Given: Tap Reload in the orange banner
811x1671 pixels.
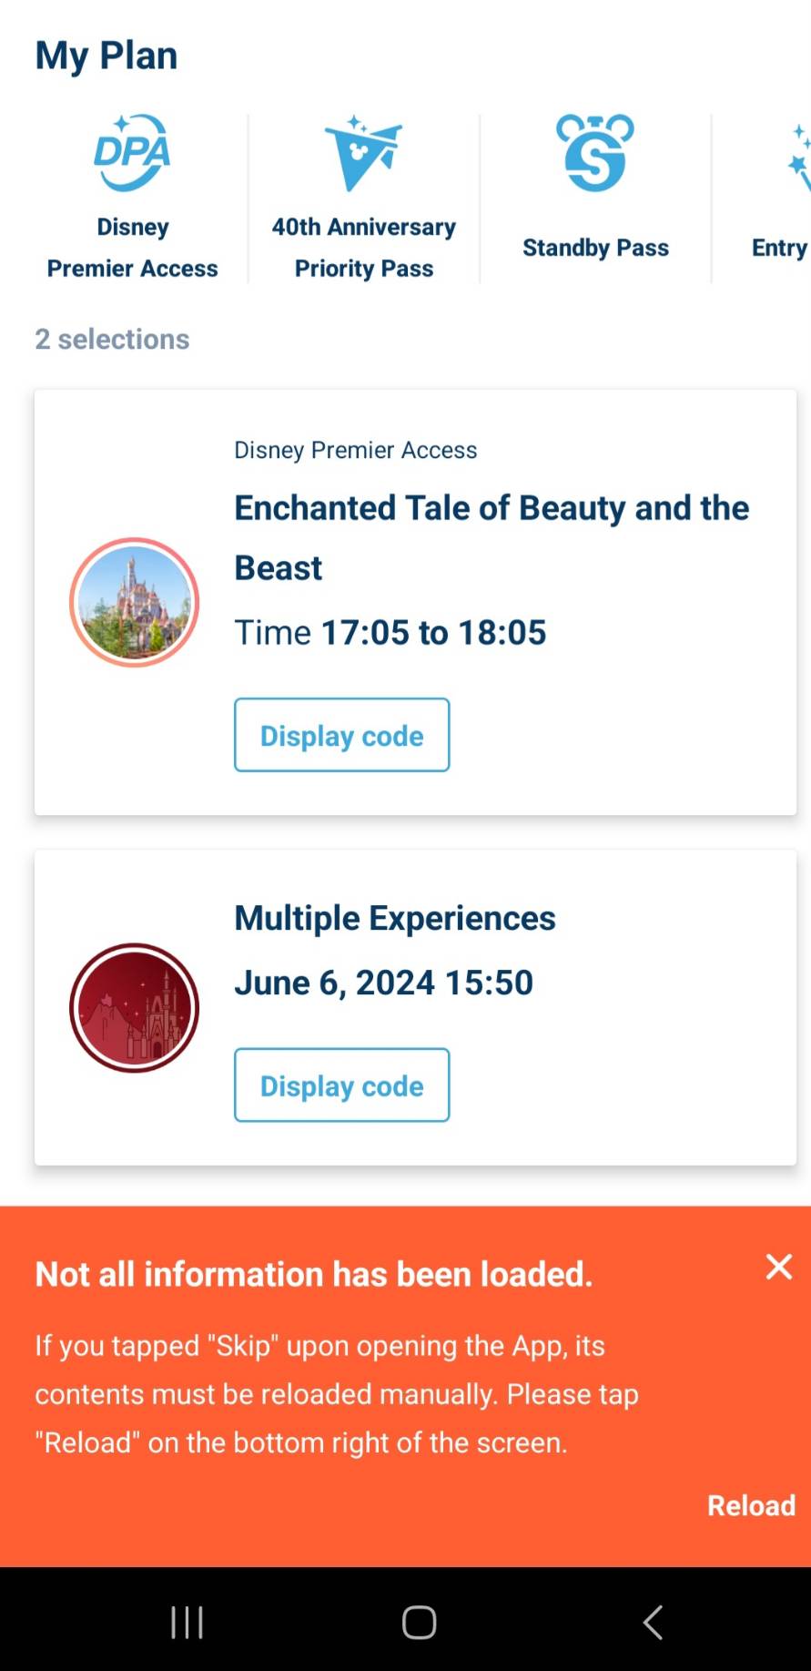Looking at the screenshot, I should (752, 1505).
